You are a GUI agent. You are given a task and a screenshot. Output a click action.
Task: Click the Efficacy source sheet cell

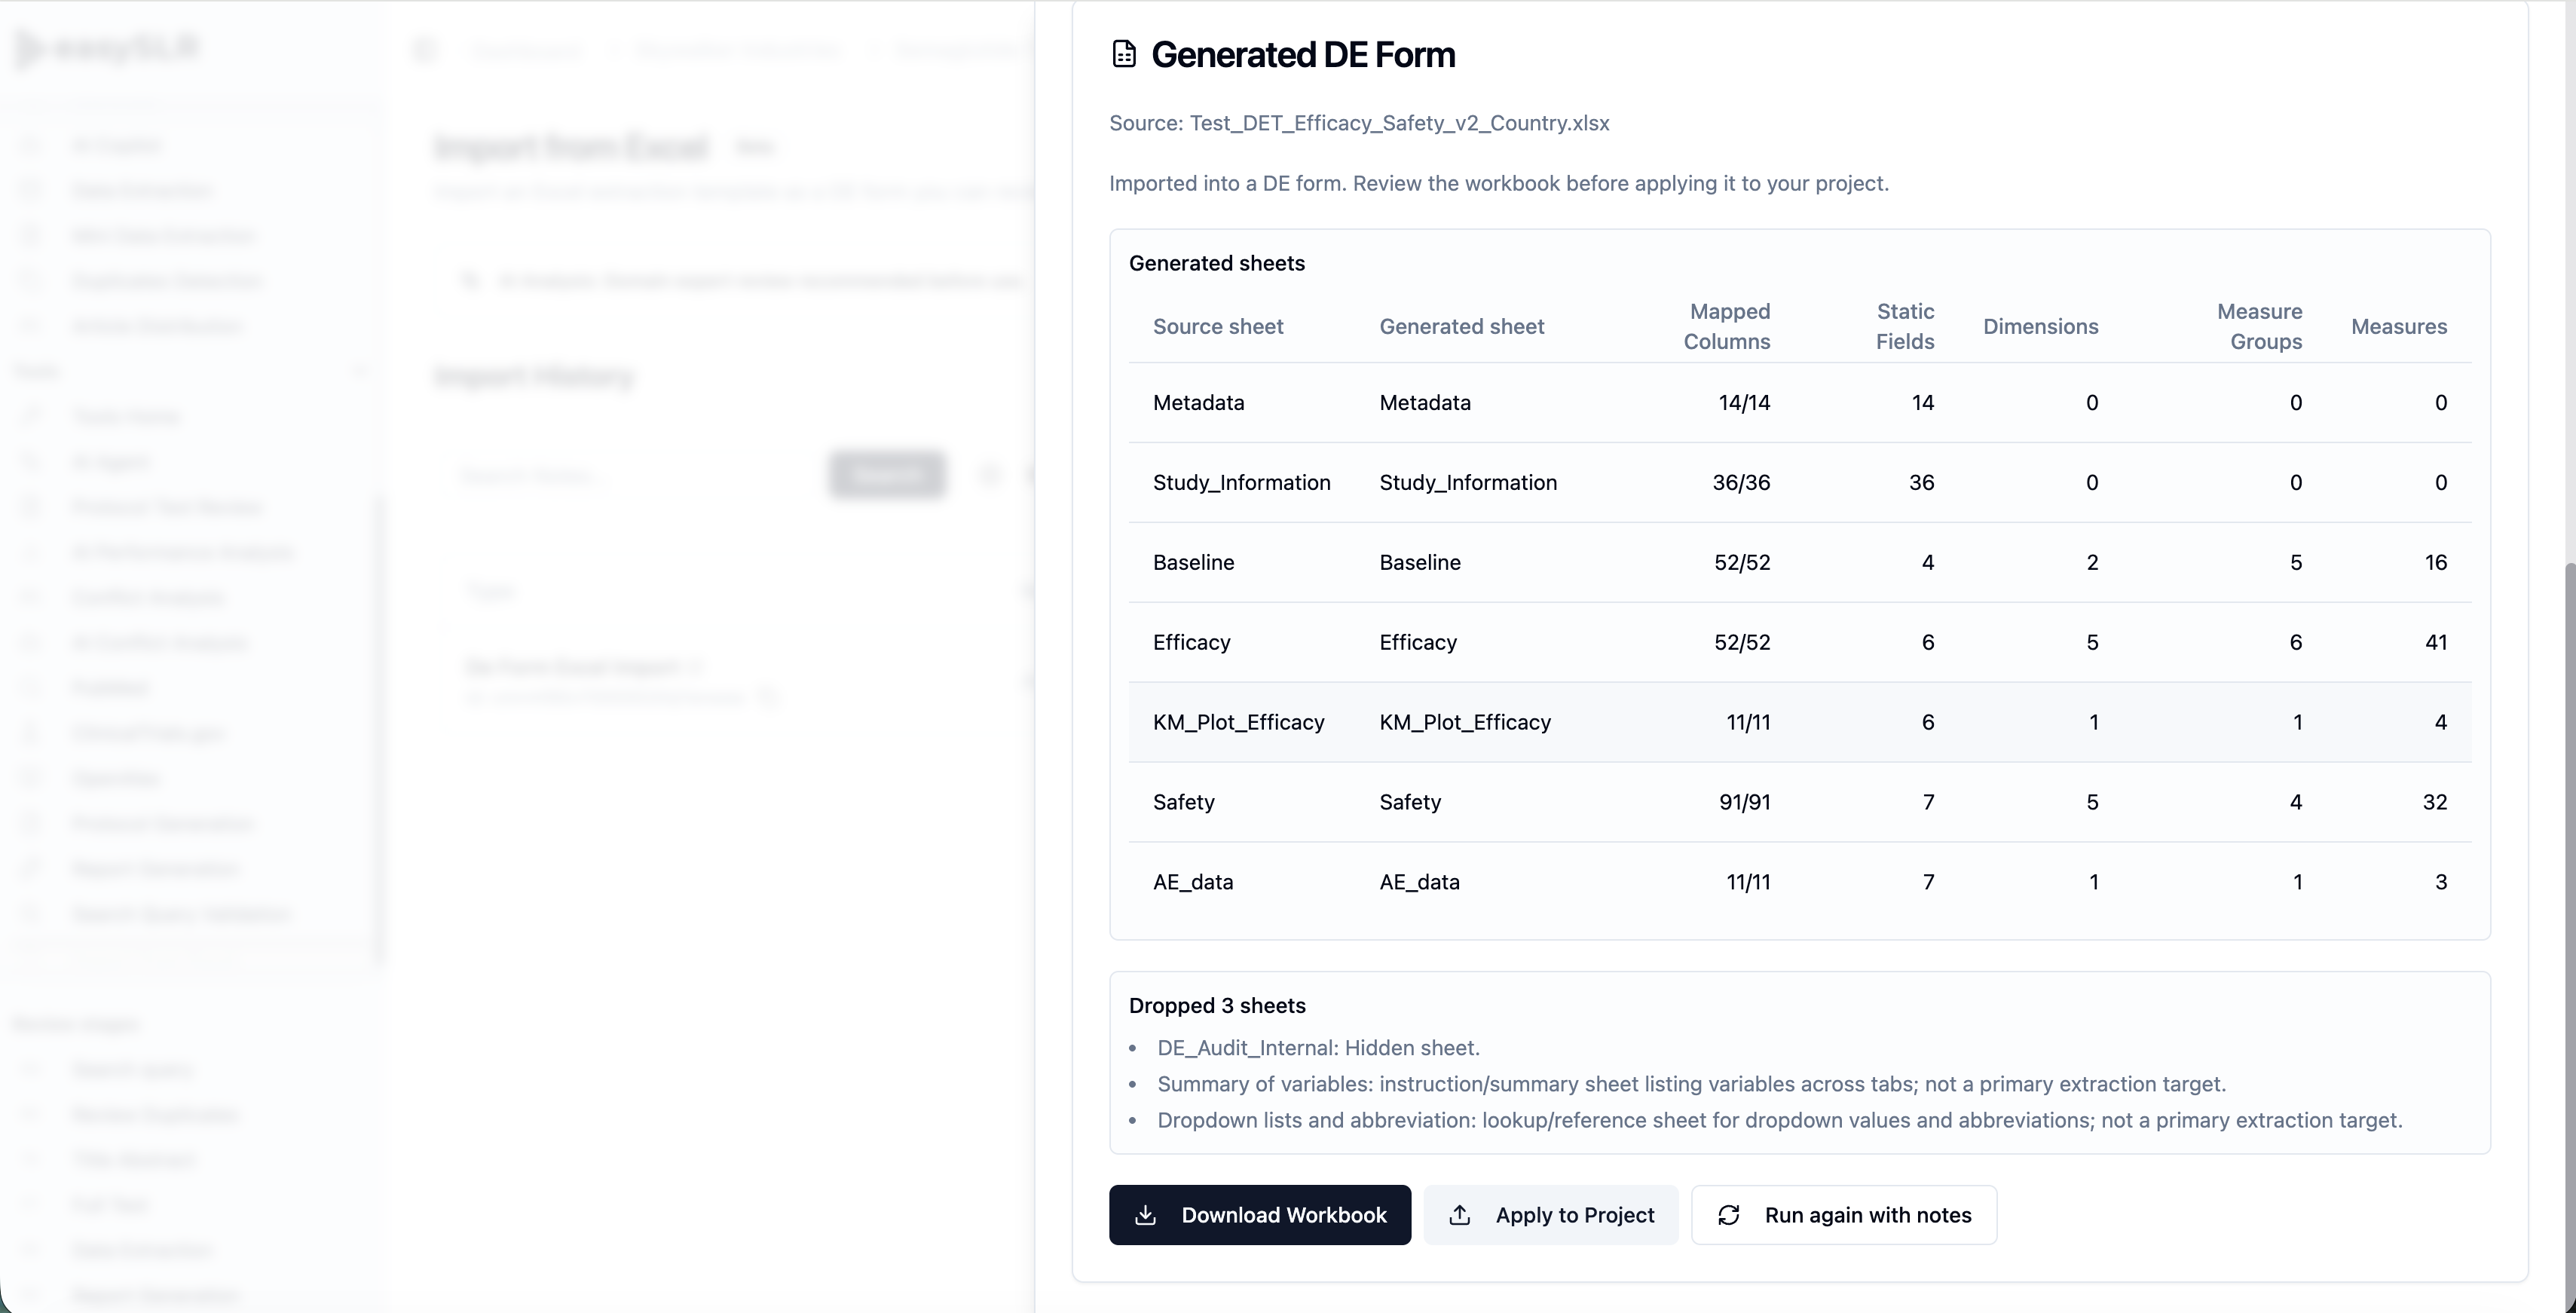coord(1191,642)
